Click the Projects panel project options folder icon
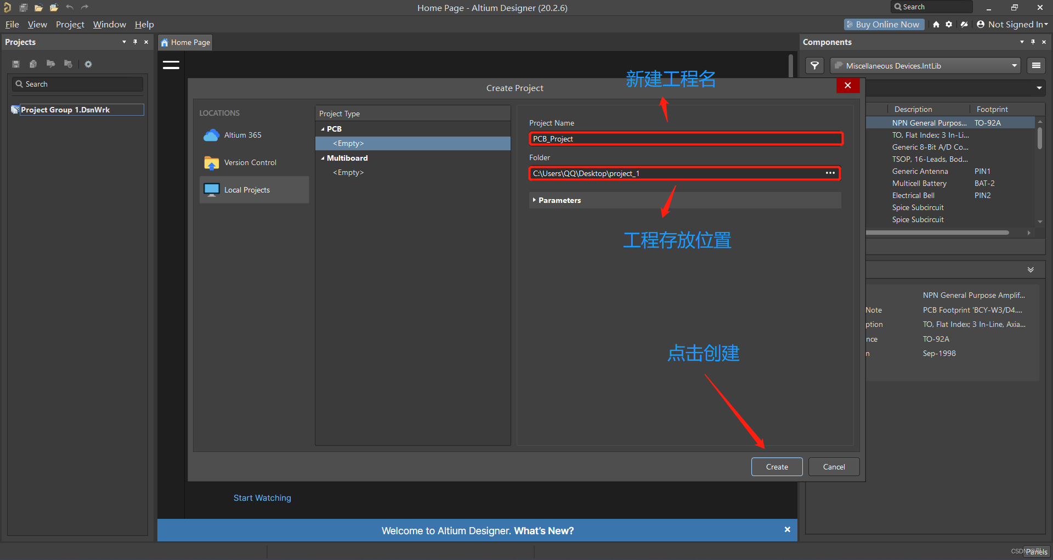This screenshot has height=560, width=1053. pos(68,64)
